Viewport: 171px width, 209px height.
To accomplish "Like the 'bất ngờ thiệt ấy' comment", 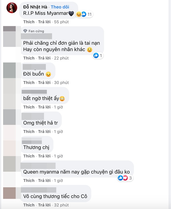I will (29, 107).
